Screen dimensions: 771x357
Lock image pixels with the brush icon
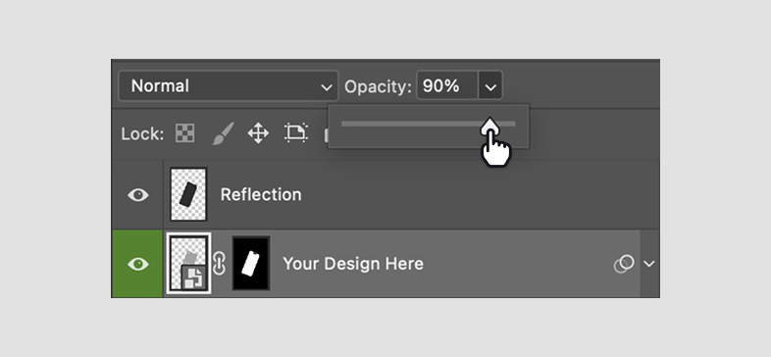pyautogui.click(x=223, y=133)
